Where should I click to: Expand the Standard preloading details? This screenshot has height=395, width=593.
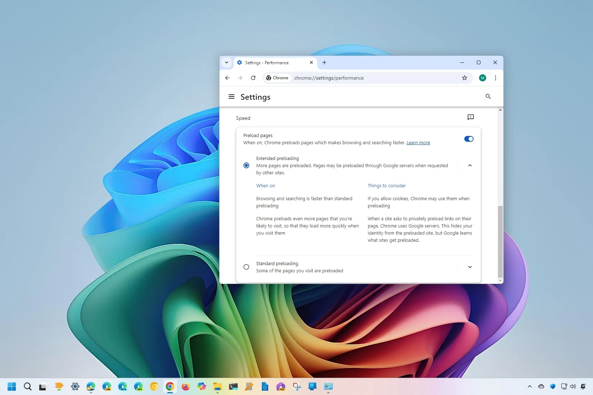click(470, 267)
